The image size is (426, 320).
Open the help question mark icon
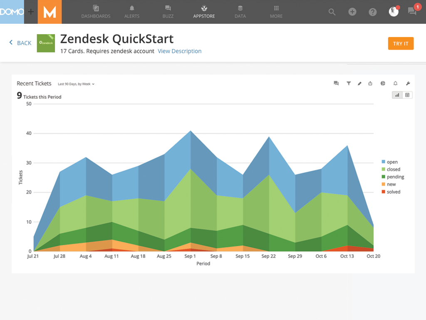(373, 12)
